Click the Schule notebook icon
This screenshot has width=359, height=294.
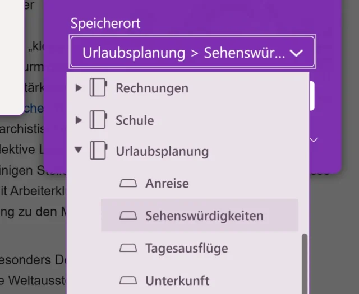click(98, 120)
